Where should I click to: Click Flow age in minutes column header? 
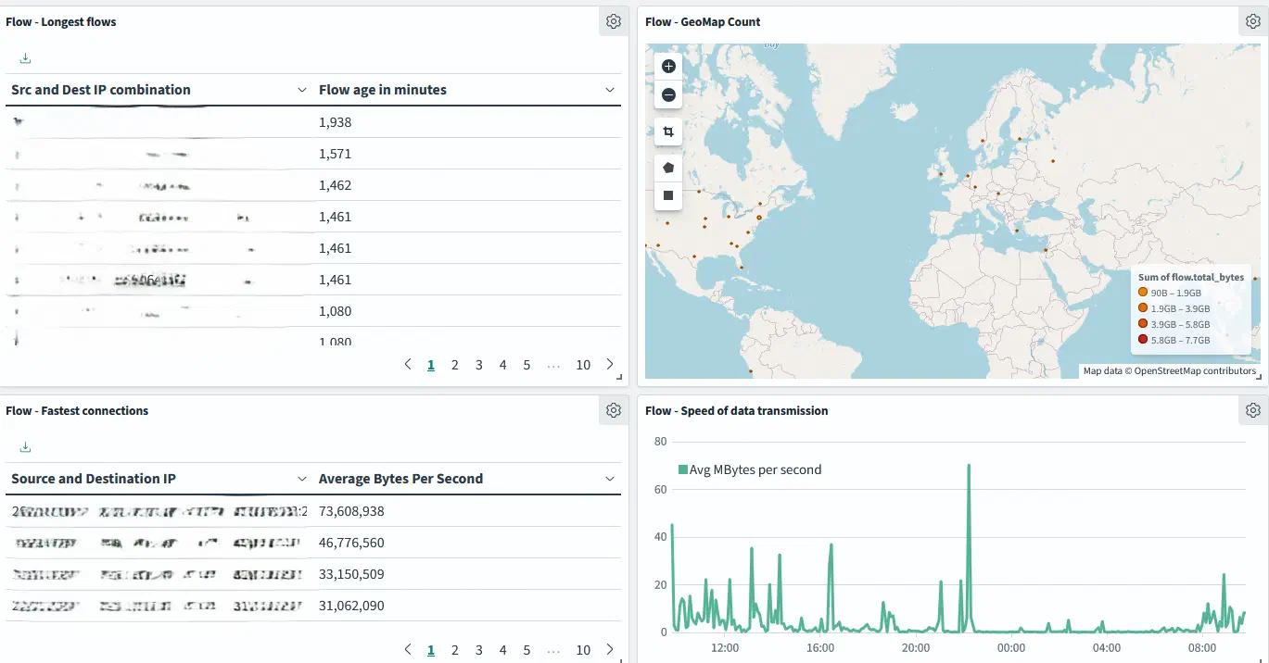(383, 90)
